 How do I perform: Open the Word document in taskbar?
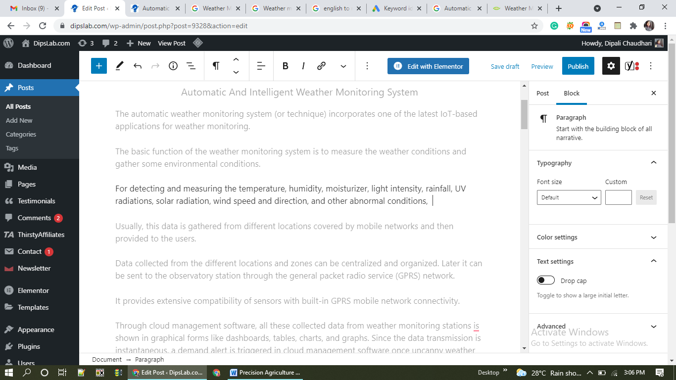(x=266, y=373)
